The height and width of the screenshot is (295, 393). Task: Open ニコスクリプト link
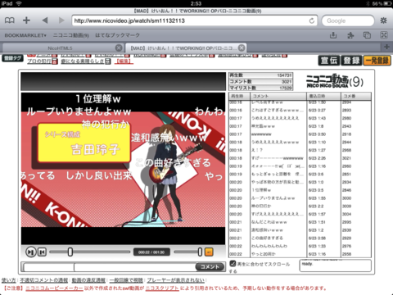[x=162, y=288]
